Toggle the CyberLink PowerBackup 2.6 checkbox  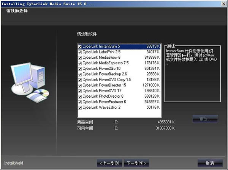80,74
